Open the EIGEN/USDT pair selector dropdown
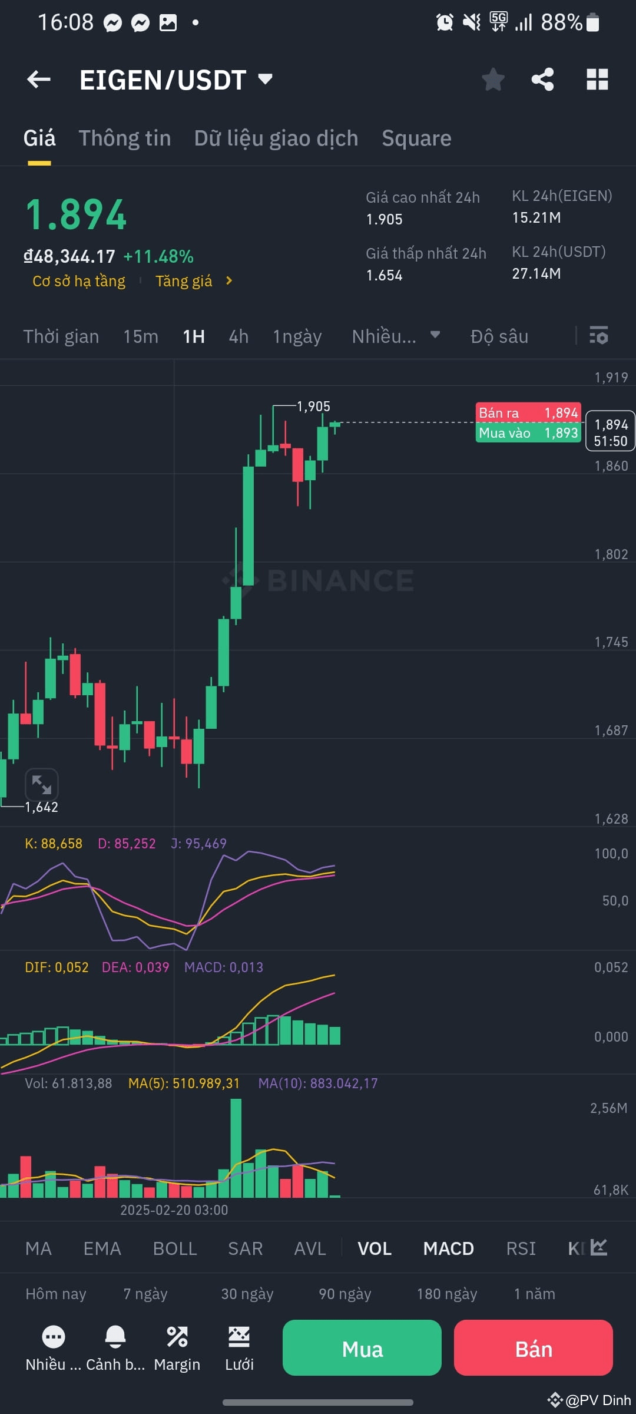Image resolution: width=636 pixels, height=1414 pixels. (x=172, y=80)
